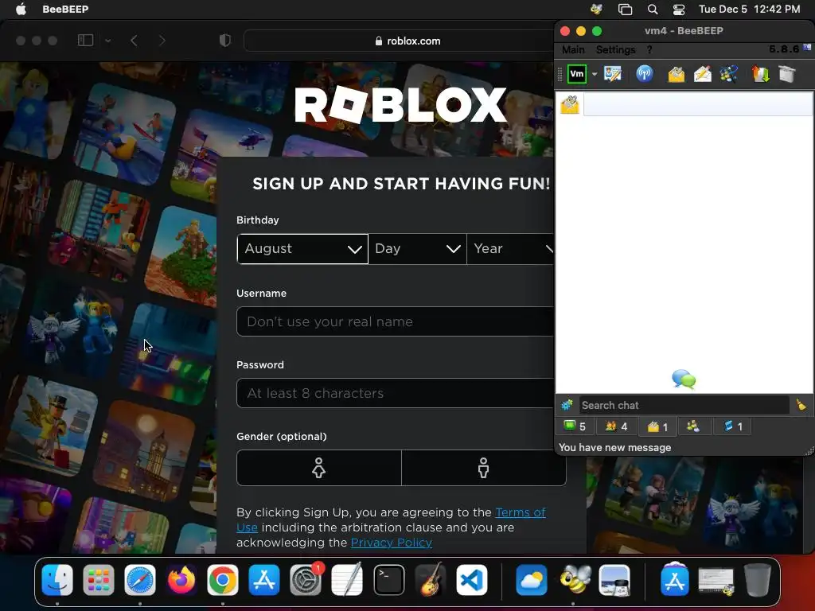The image size is (815, 611).
Task: Click the Safari privacy shield icon
Action: click(x=225, y=41)
